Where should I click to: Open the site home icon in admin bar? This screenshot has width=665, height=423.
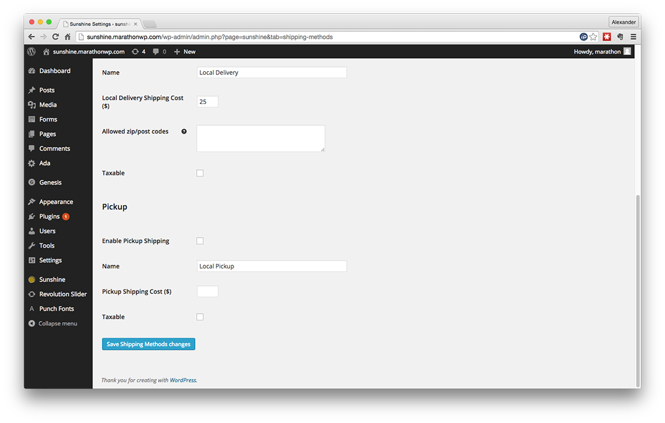(x=46, y=52)
